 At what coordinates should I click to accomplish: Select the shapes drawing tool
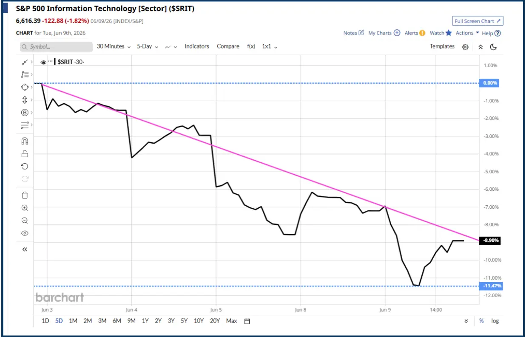click(24, 87)
